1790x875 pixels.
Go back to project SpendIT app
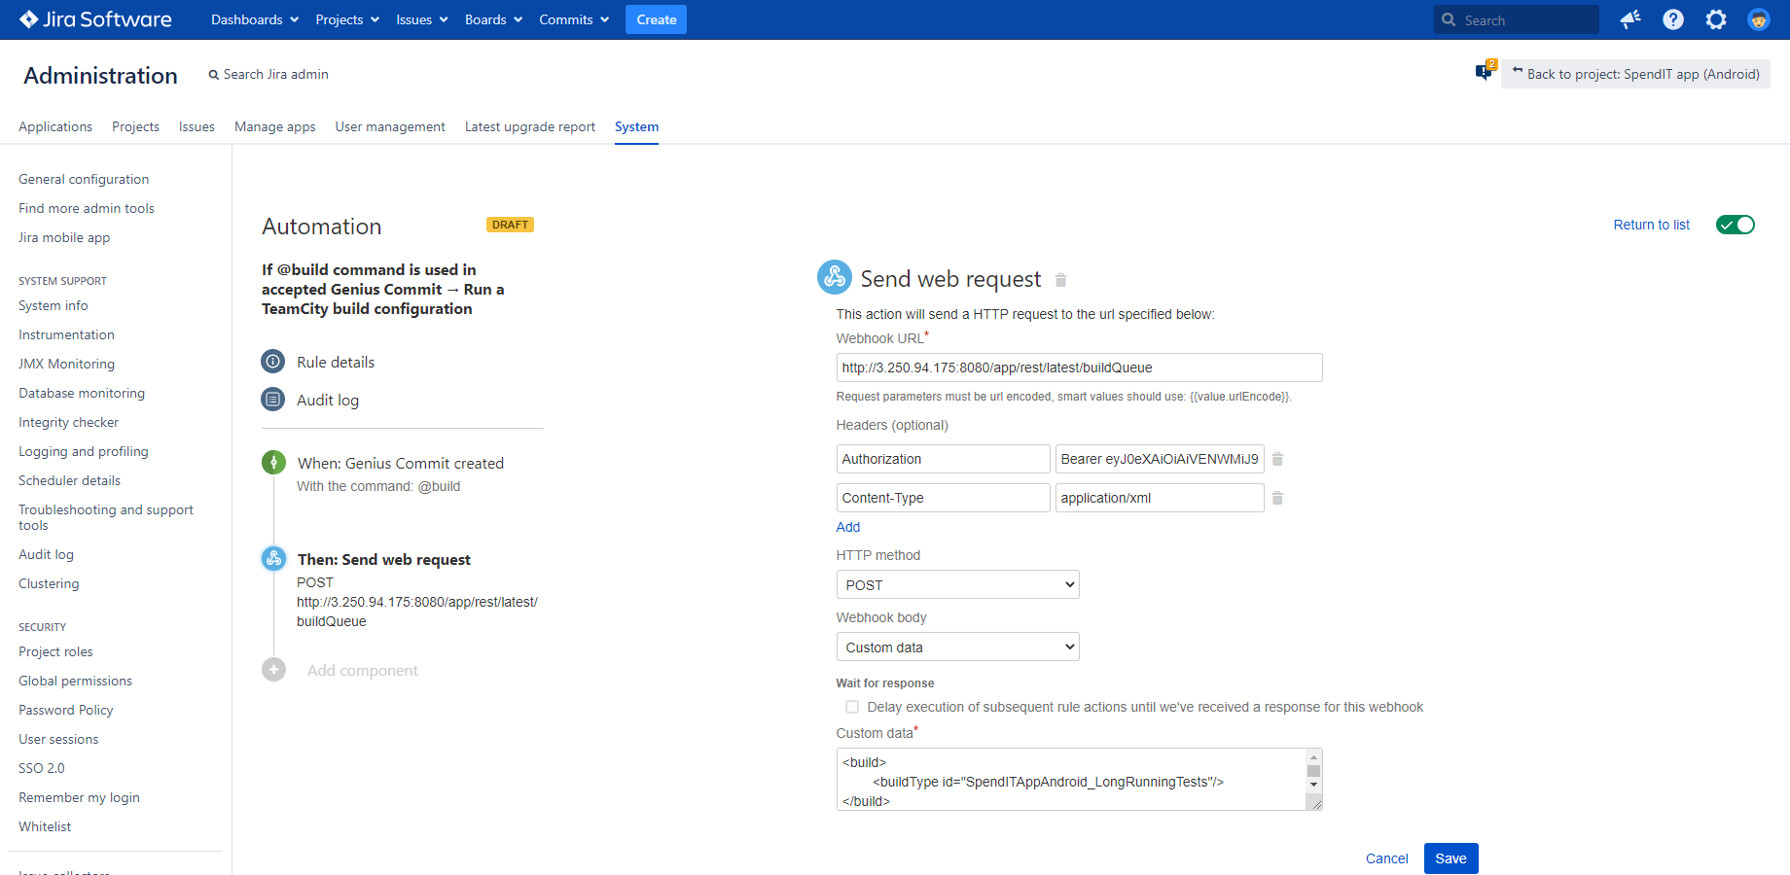pos(1635,74)
